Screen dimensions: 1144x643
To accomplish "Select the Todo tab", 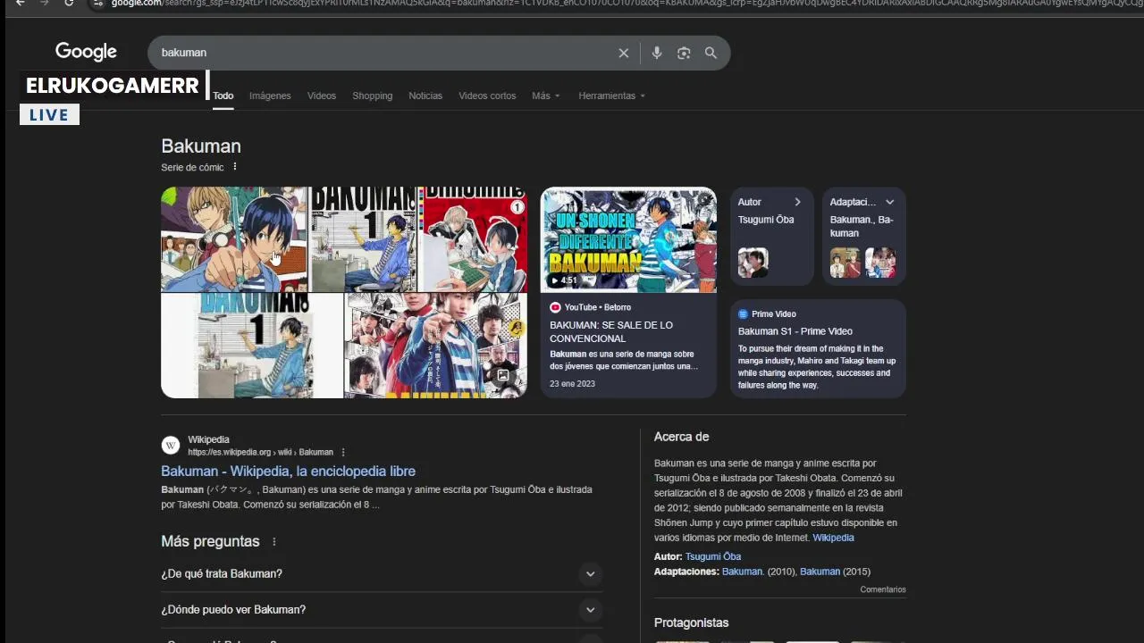I will click(x=223, y=96).
